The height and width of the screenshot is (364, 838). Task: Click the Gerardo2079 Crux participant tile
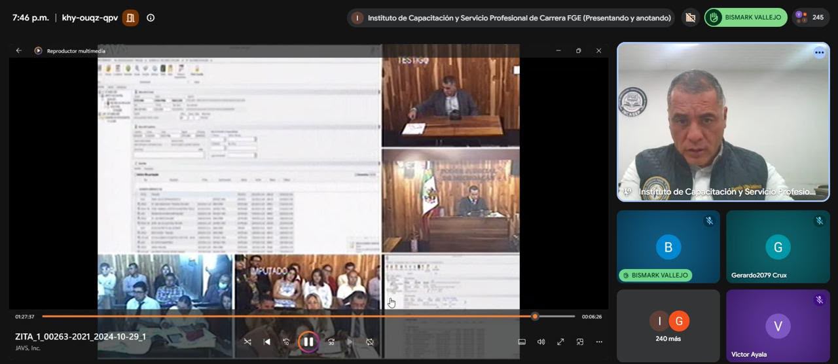[x=778, y=247]
